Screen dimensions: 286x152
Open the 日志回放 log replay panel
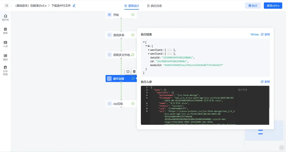pyautogui.click(x=5, y=71)
